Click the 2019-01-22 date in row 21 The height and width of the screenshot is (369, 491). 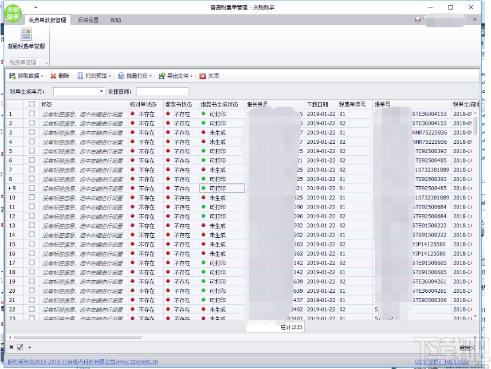click(321, 300)
